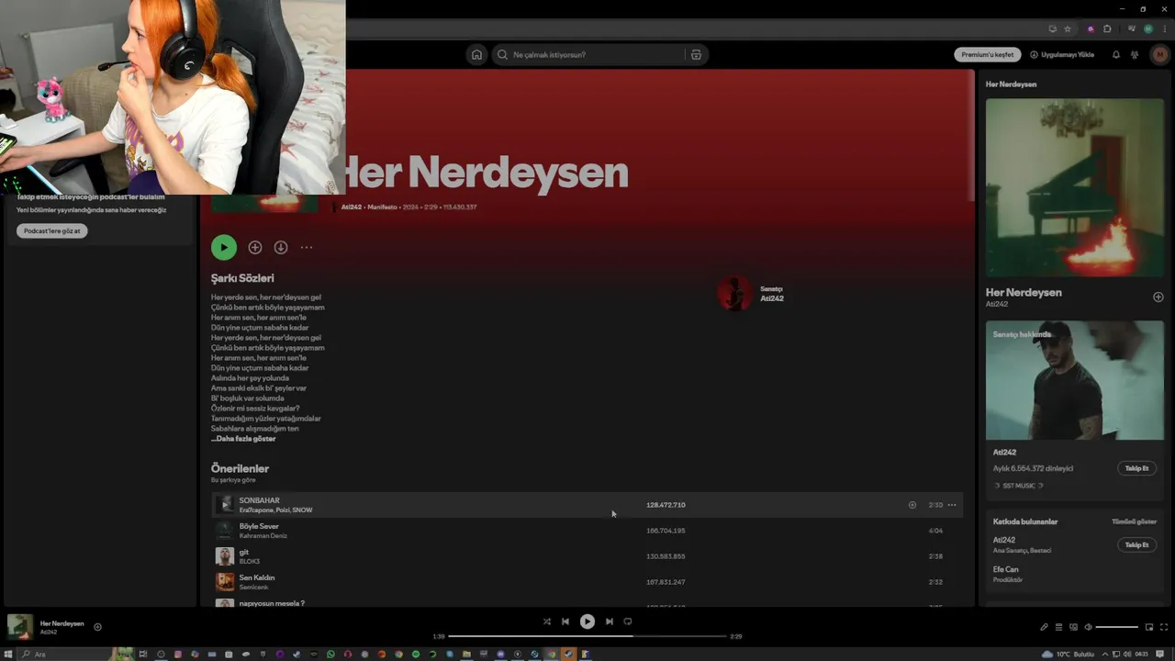This screenshot has height=661, width=1175.
Task: Select the git track by BLOK3
Action: [x=587, y=556]
